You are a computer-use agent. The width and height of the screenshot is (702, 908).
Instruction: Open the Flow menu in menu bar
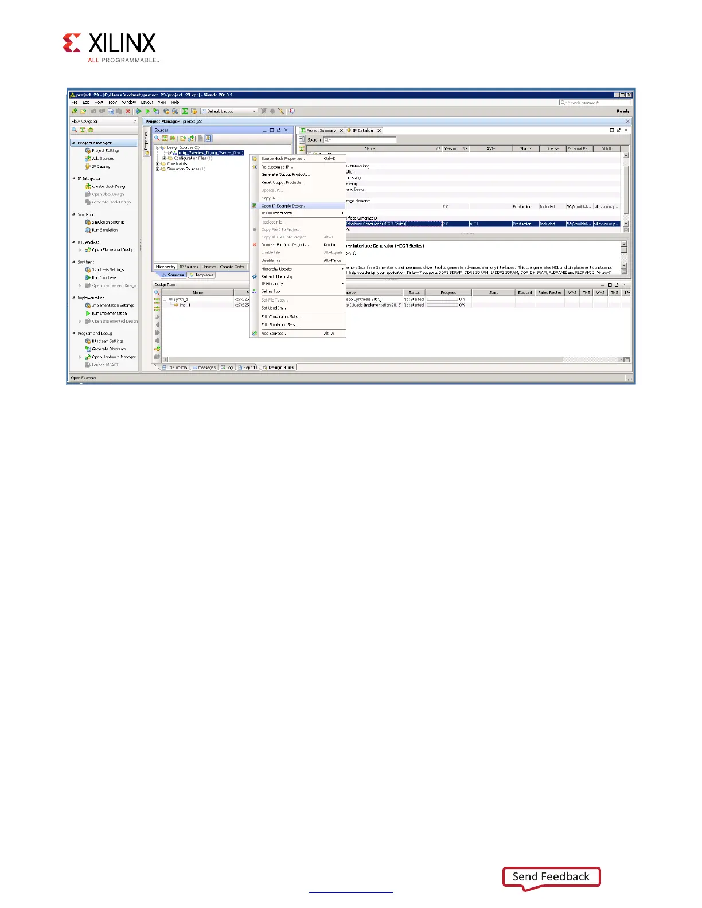click(x=99, y=103)
